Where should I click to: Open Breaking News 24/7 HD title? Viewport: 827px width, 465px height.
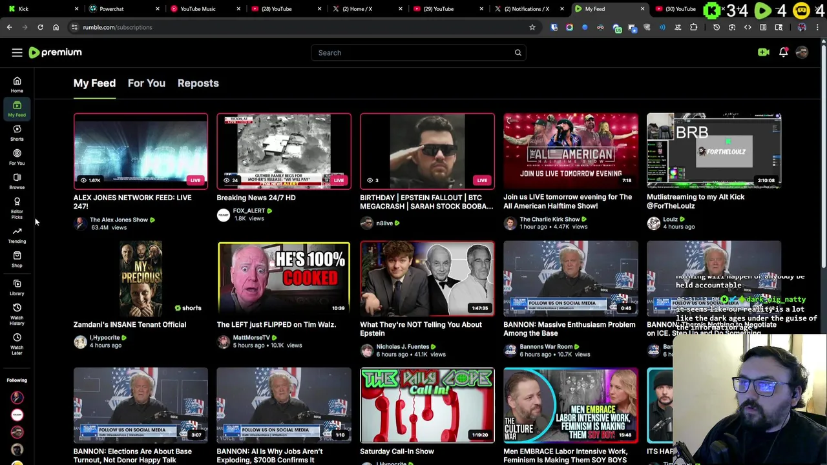point(256,198)
